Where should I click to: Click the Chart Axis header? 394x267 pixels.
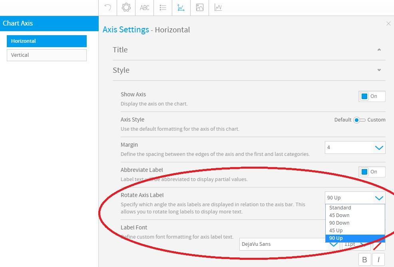(49, 23)
